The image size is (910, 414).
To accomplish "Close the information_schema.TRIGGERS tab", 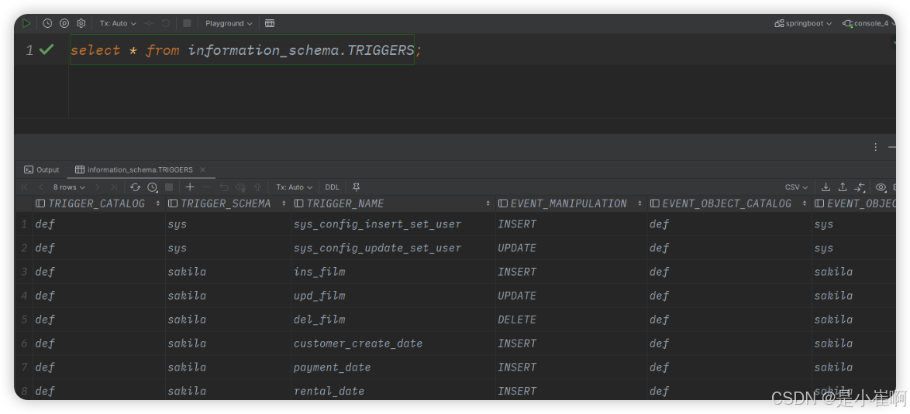I will [202, 169].
